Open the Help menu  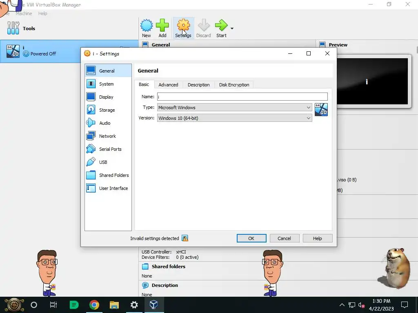coord(42,13)
